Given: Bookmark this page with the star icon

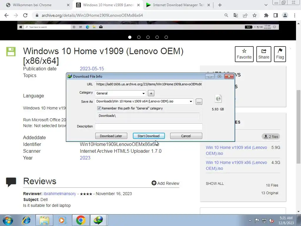Looking at the screenshot, I should point(255,15).
